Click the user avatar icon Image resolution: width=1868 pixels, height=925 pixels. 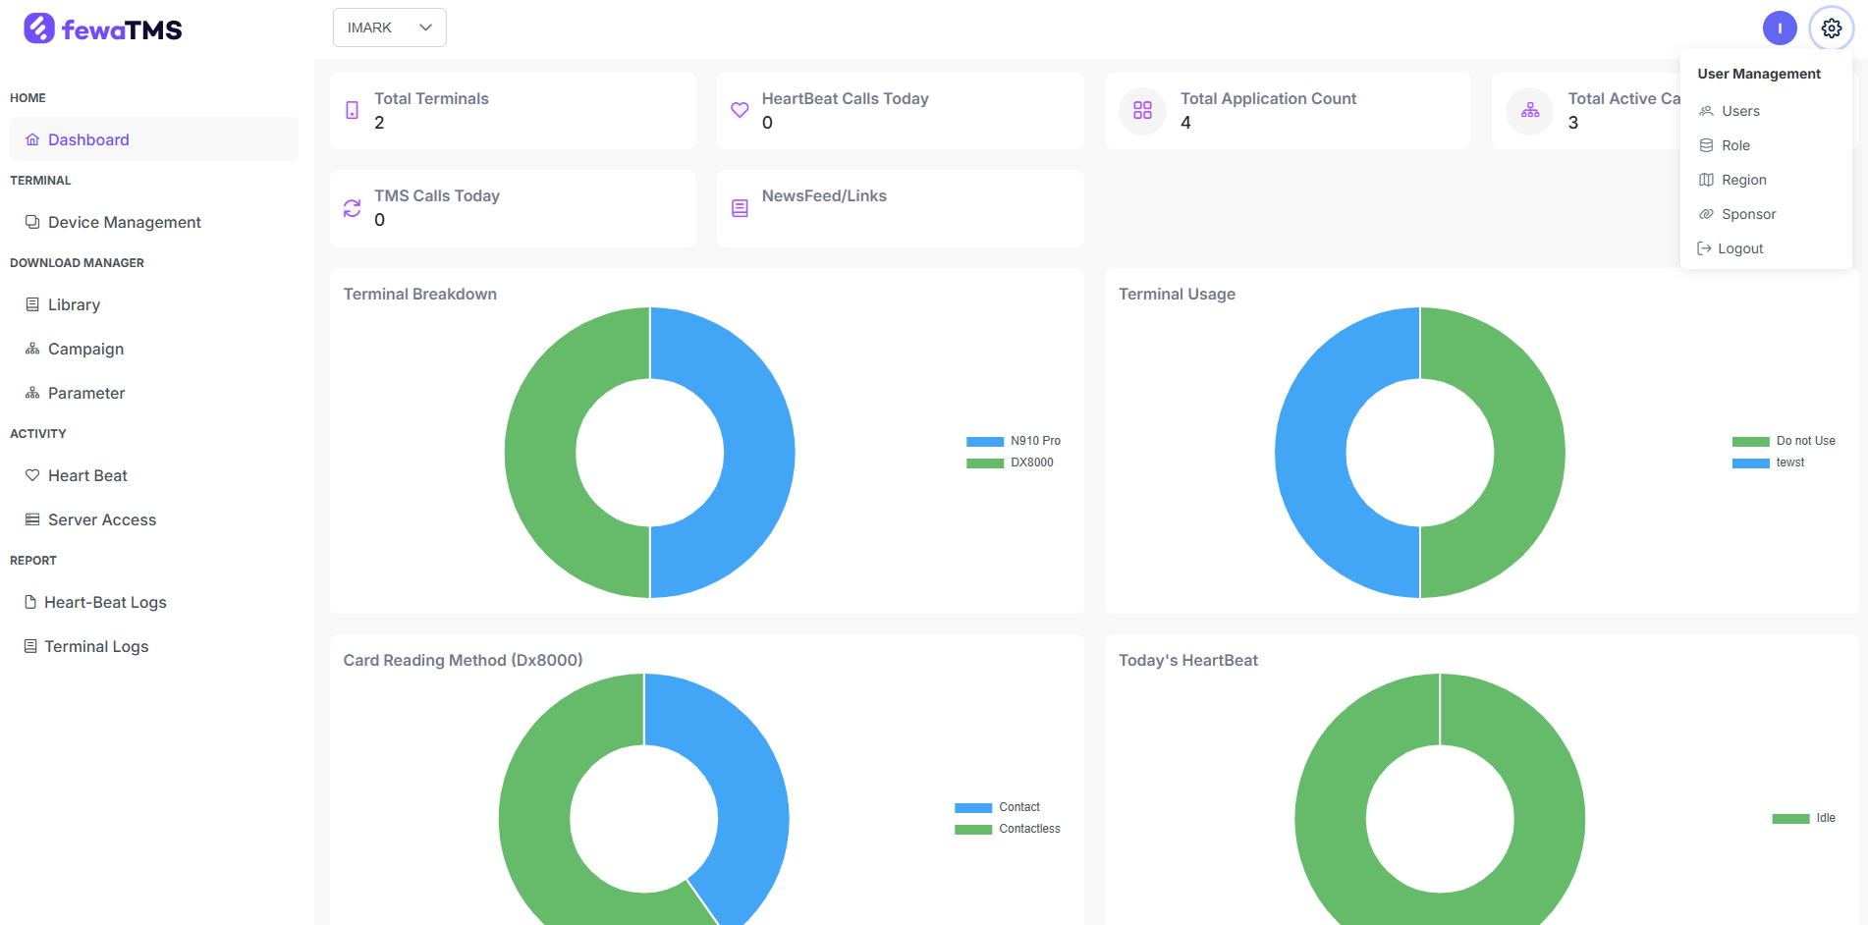(1779, 28)
